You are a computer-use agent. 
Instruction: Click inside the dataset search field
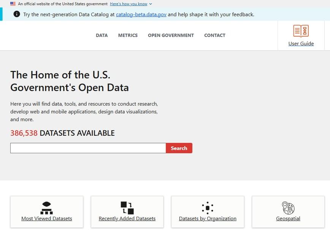[87, 148]
